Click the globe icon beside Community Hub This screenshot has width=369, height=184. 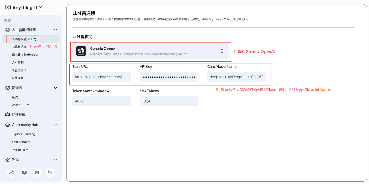[x=7, y=125]
